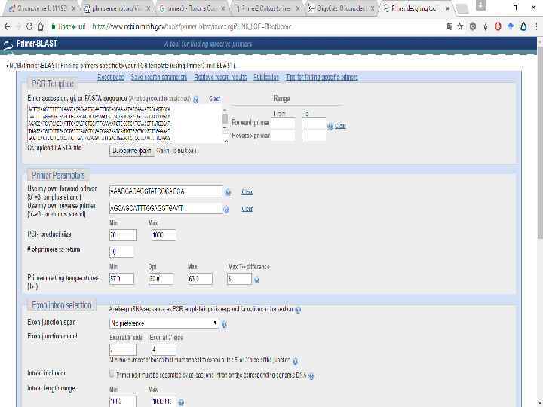Clear the own forward primer field
The image size is (543, 407).
click(x=247, y=191)
